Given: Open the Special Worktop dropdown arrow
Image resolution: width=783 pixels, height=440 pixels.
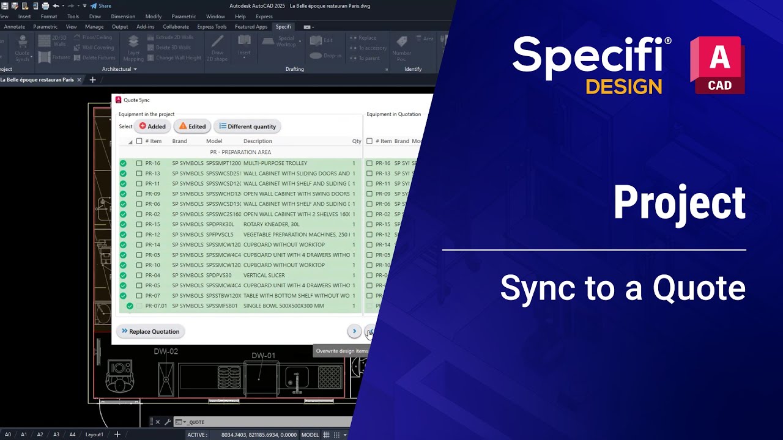Looking at the screenshot, I should click(300, 41).
